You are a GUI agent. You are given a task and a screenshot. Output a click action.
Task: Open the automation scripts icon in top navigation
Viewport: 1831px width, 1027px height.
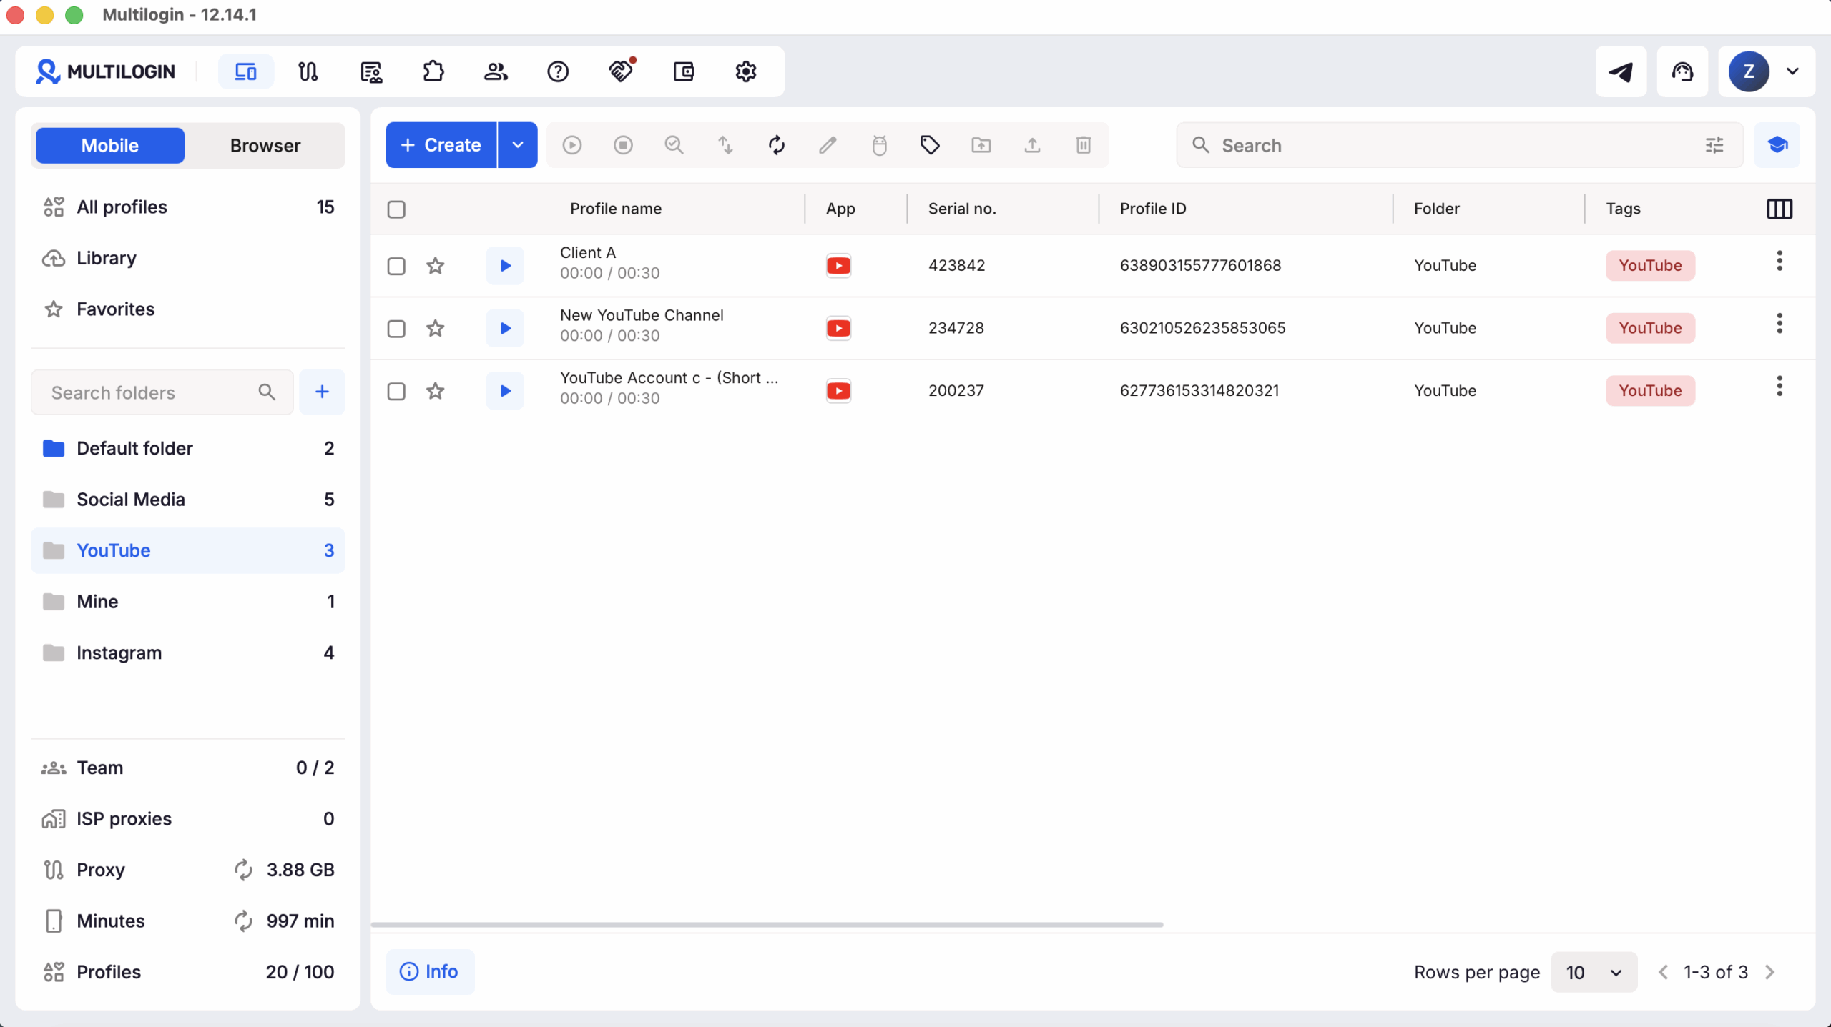point(371,71)
